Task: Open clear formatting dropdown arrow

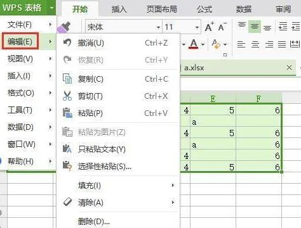Action: coord(225,44)
